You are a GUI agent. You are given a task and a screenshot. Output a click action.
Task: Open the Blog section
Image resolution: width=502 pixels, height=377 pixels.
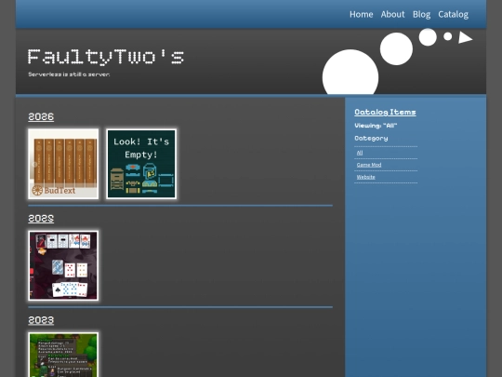tap(421, 14)
